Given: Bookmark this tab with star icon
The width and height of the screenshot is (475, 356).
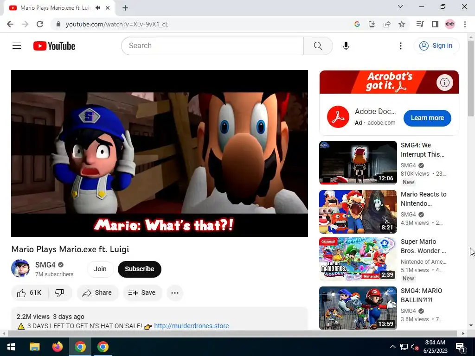Looking at the screenshot, I should point(402,24).
